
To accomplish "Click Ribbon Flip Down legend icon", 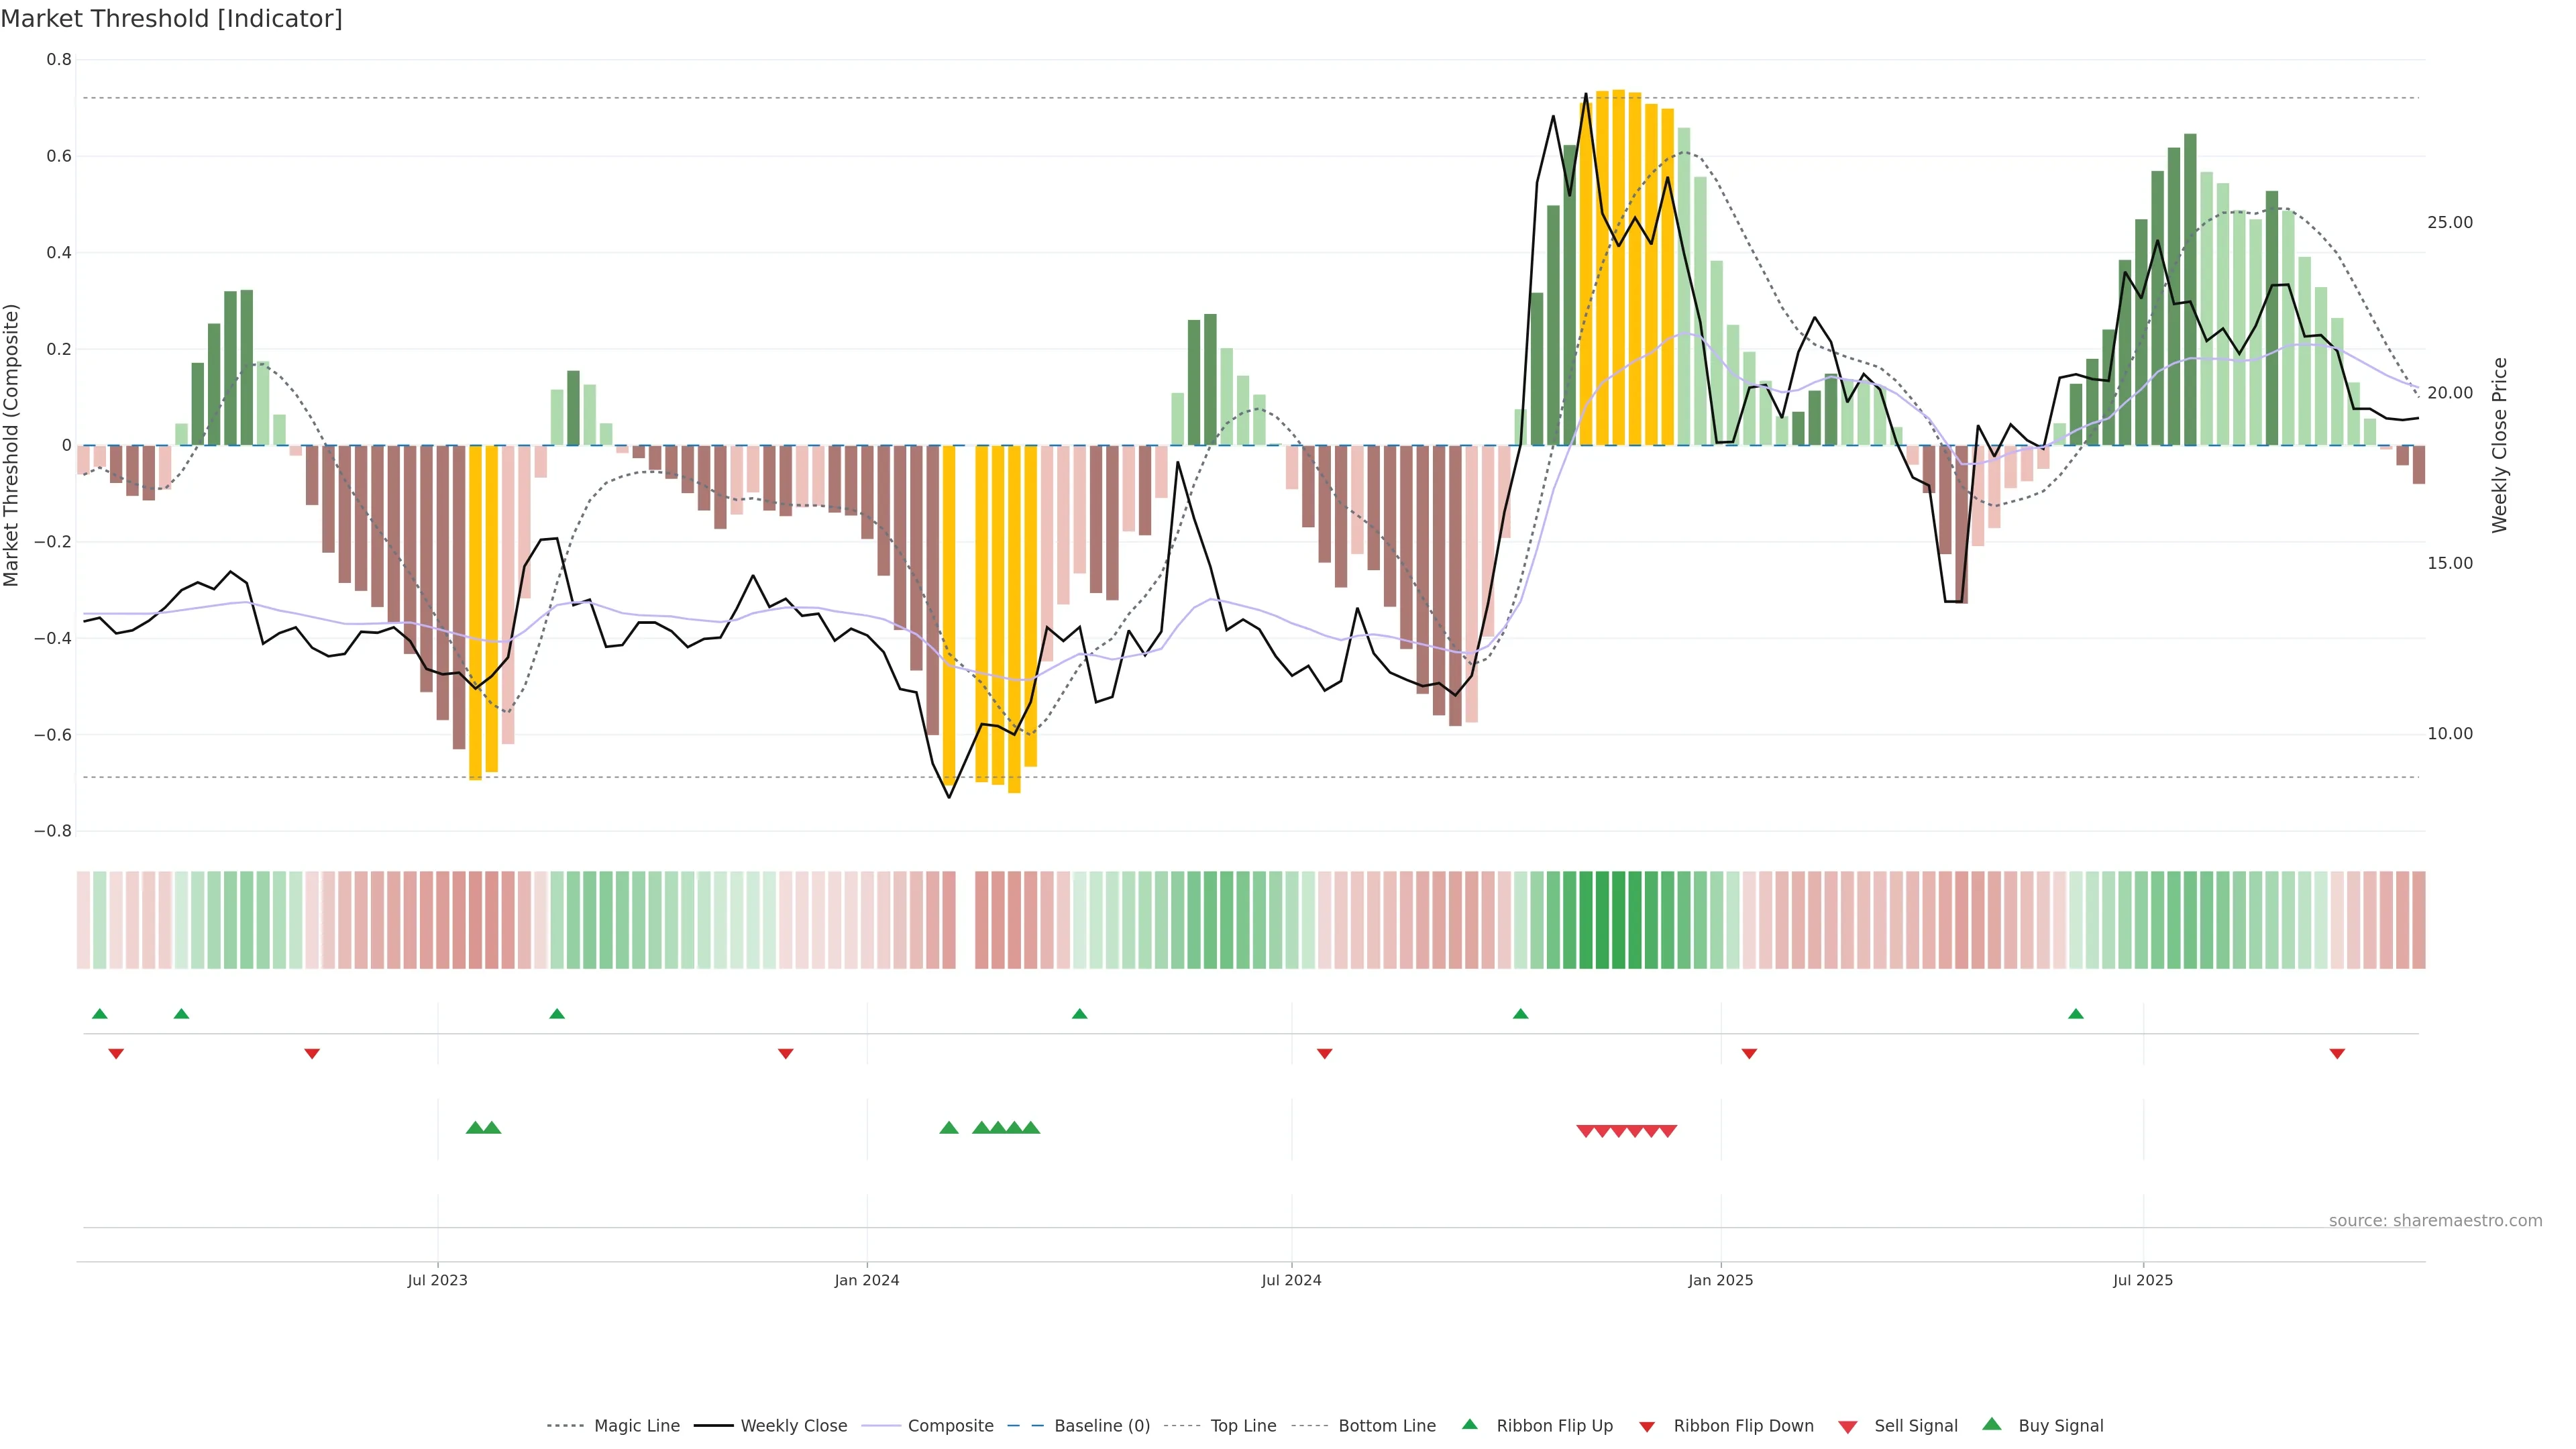I will tap(1647, 1427).
